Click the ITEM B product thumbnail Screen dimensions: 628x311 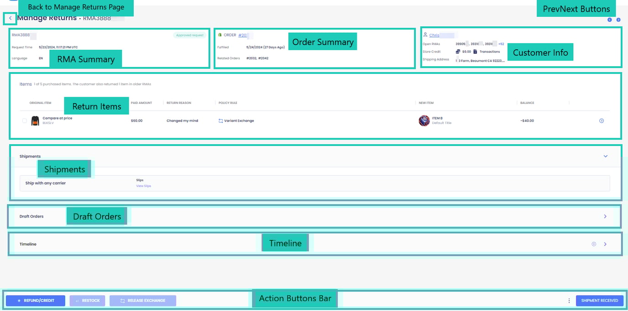pos(424,120)
